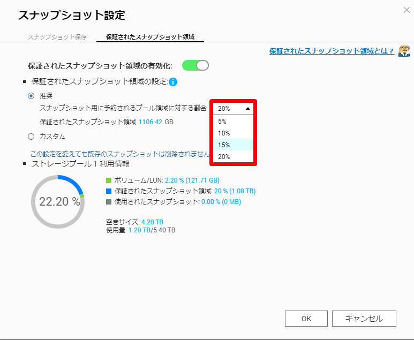Click the 22.20 % usage donut chart
The height and width of the screenshot is (340, 414).
[58, 202]
